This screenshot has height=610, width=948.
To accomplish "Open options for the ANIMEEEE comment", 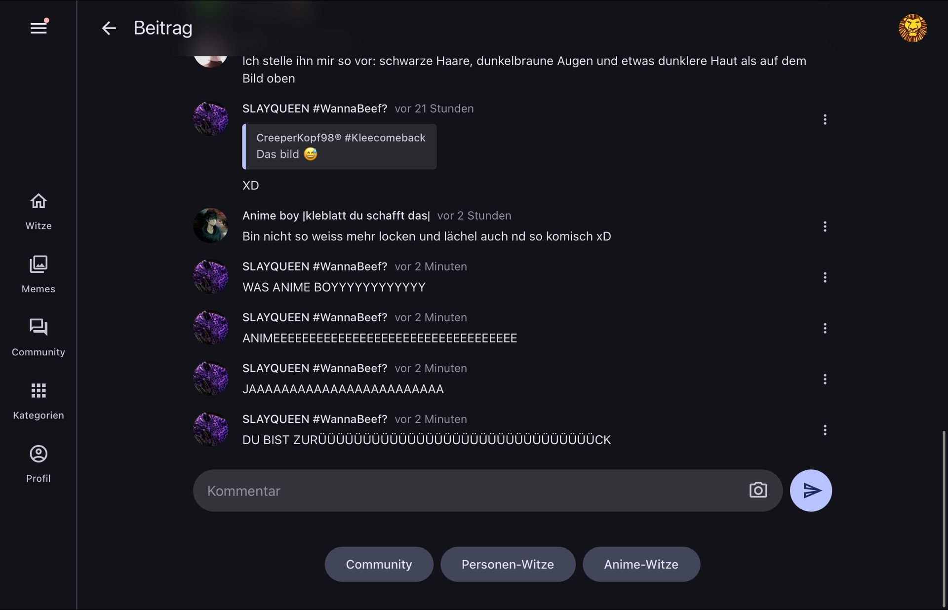I will coord(825,328).
